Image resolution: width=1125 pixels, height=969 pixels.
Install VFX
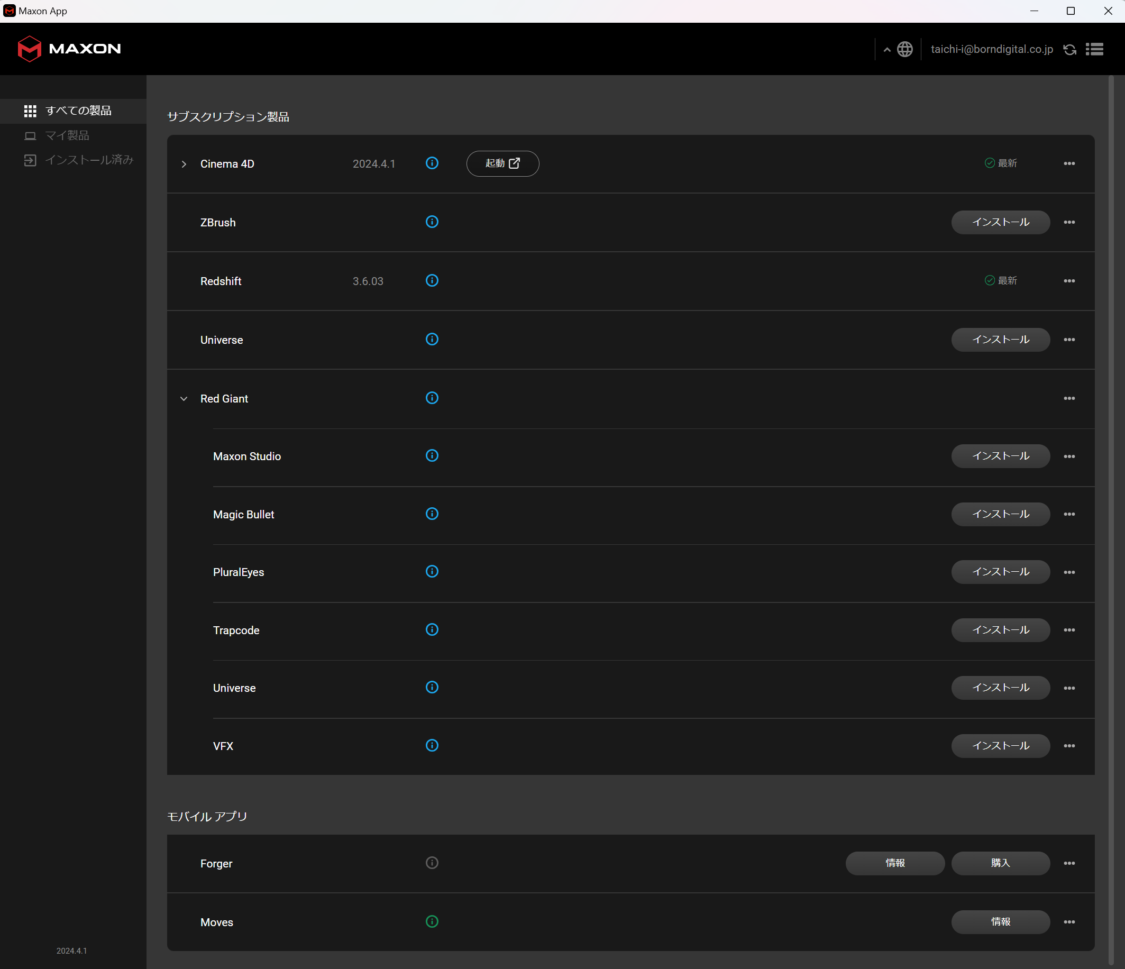pyautogui.click(x=1001, y=746)
